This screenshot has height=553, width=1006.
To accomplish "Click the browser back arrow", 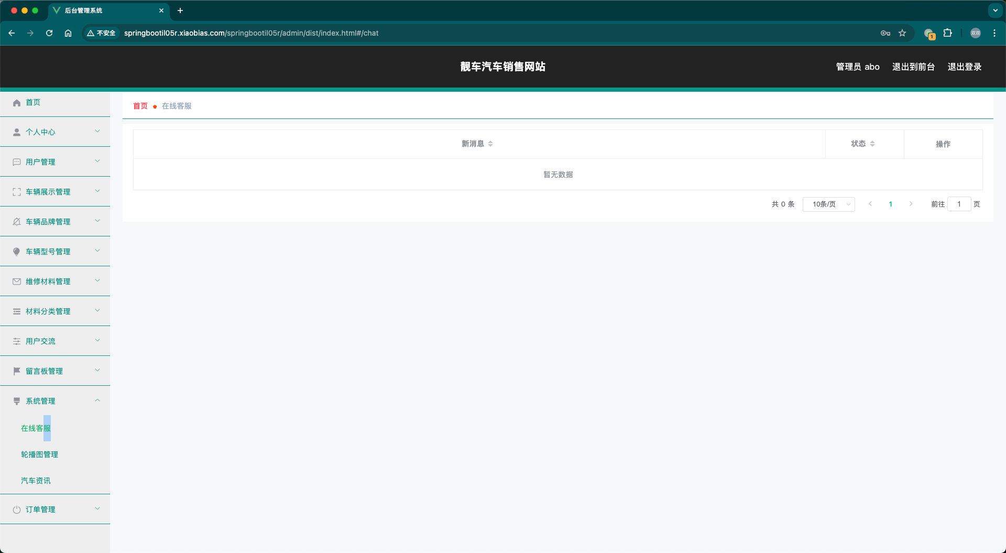I will (x=12, y=33).
